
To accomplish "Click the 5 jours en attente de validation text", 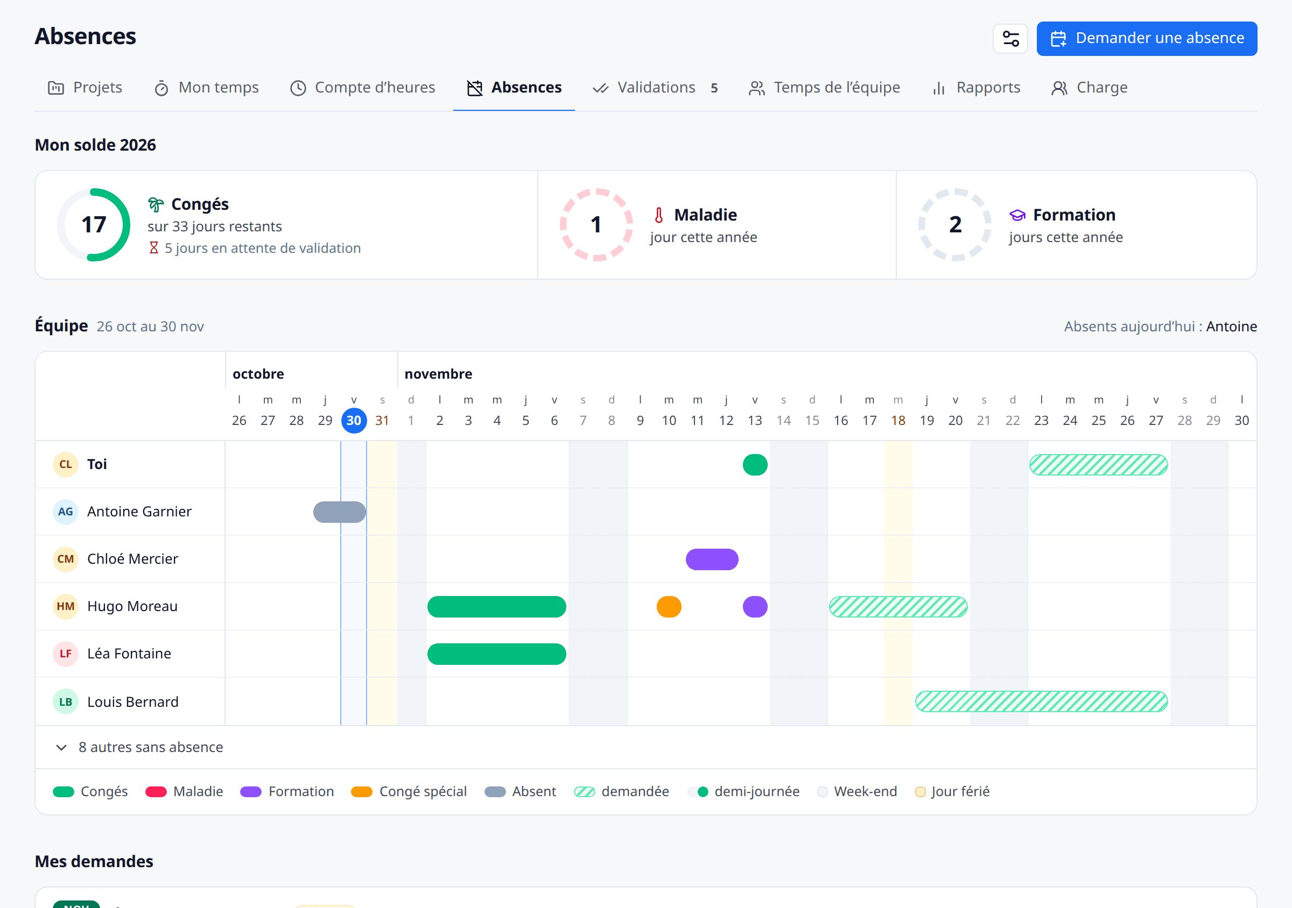I will click(x=263, y=248).
